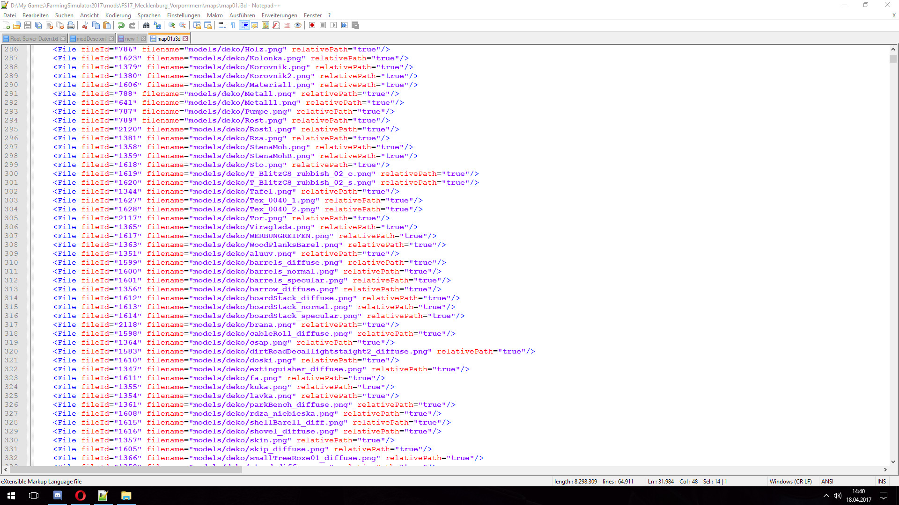Viewport: 899px width, 505px height.
Task: Toggle show all characters pilcrow button
Action: coord(233,25)
